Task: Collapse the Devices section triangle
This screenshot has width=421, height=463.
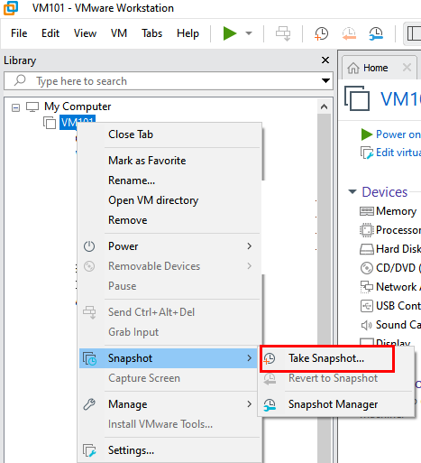Action: tap(352, 191)
